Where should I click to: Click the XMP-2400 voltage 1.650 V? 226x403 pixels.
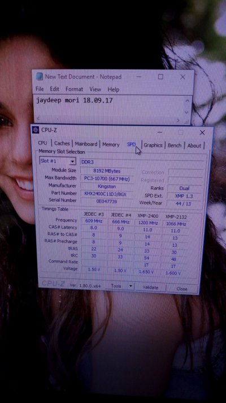[x=146, y=272]
